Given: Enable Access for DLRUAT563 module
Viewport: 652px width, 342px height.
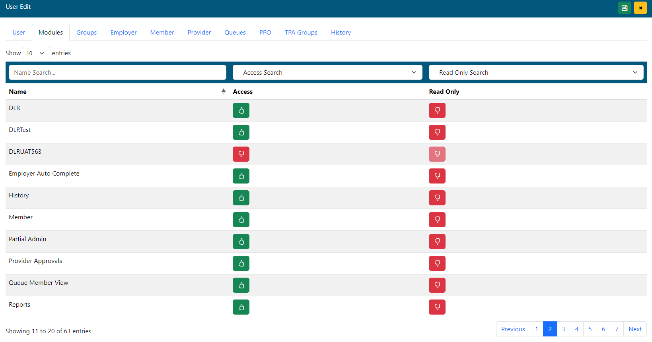Looking at the screenshot, I should 241,154.
